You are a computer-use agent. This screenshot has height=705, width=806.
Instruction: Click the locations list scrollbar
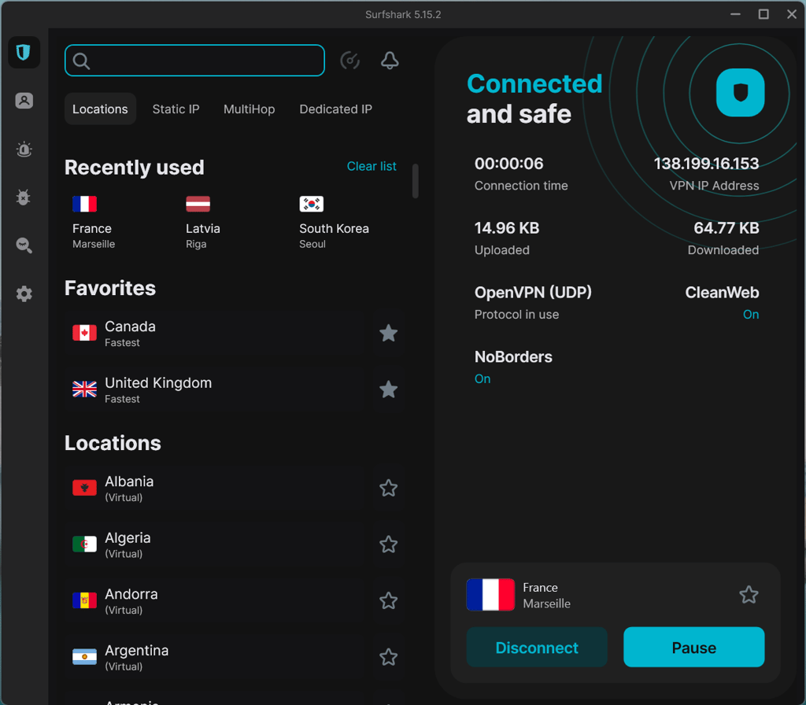416,181
